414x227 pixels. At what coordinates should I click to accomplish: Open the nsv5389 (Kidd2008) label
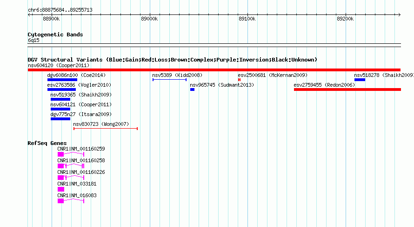pyautogui.click(x=177, y=75)
